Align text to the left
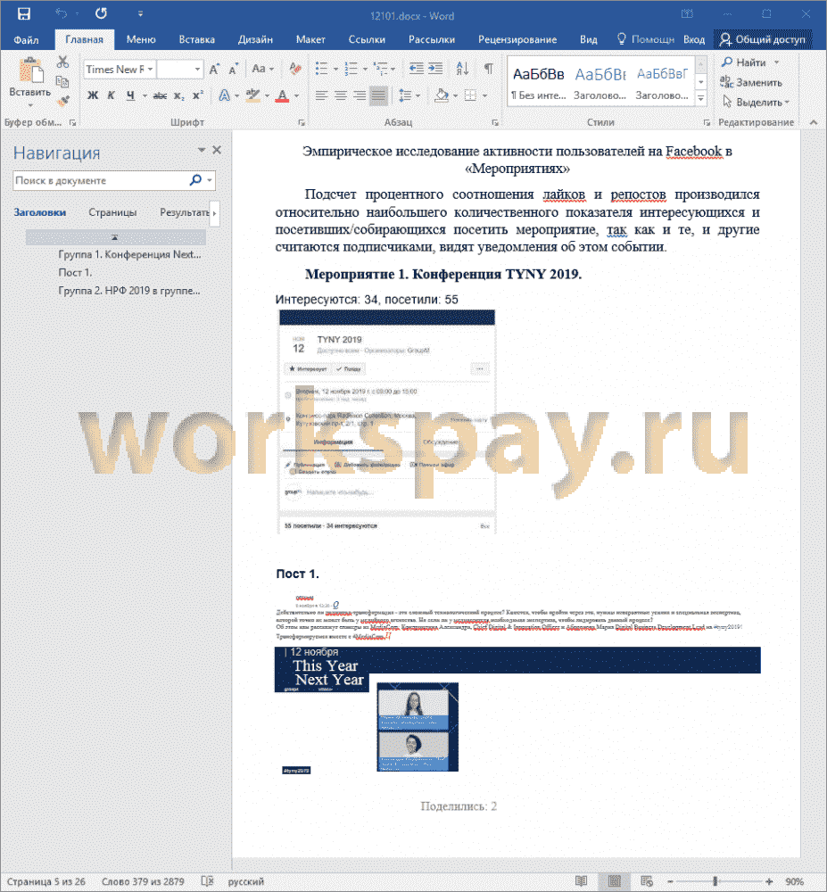Image resolution: width=827 pixels, height=892 pixels. point(321,95)
